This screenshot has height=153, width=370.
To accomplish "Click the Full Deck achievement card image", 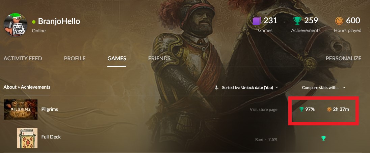I will [27, 138].
